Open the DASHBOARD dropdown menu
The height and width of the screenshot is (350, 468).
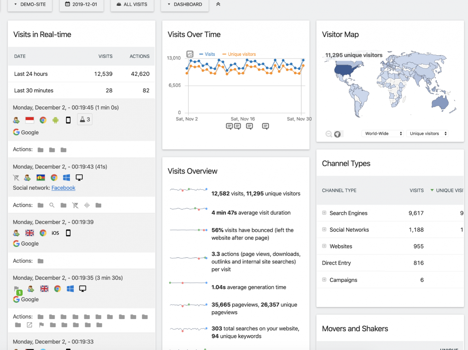[185, 5]
